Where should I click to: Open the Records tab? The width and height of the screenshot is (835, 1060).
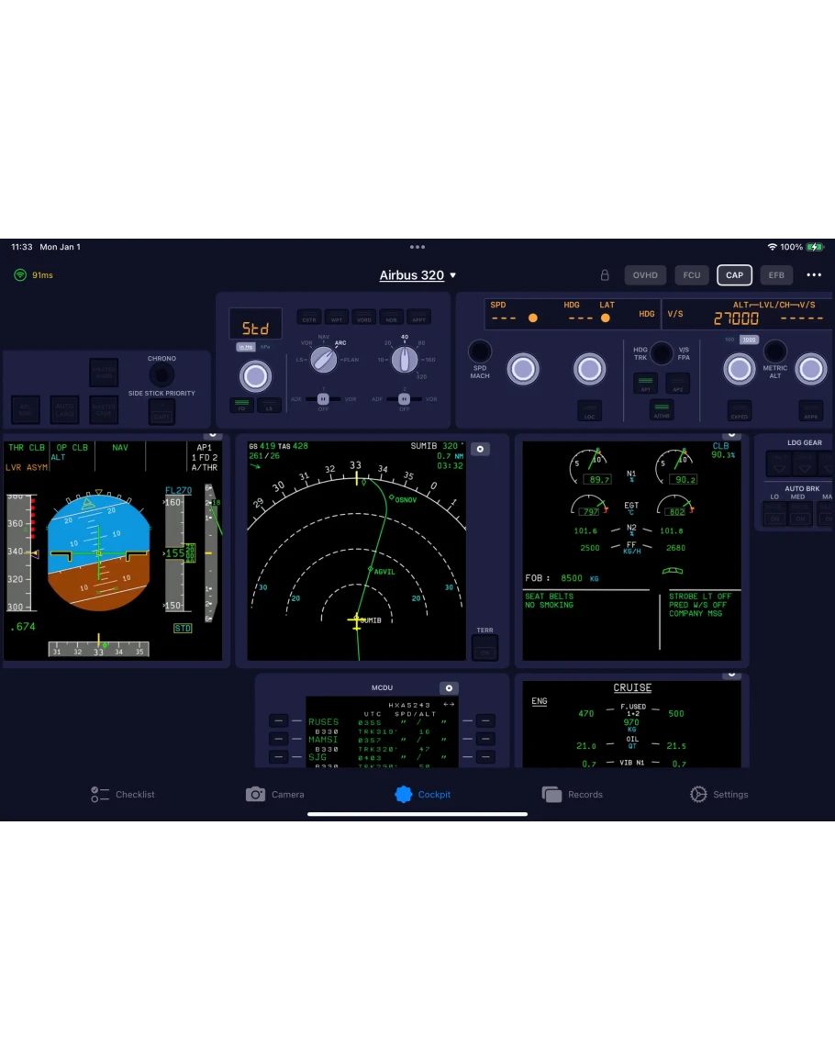pos(572,795)
